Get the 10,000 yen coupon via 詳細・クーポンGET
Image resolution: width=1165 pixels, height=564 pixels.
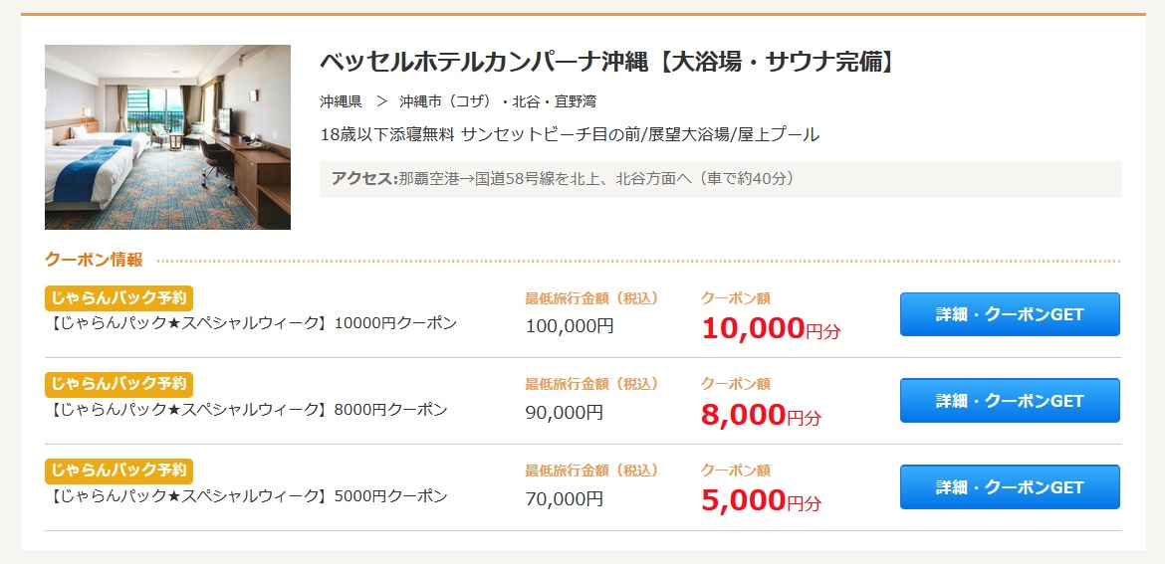tap(1010, 314)
